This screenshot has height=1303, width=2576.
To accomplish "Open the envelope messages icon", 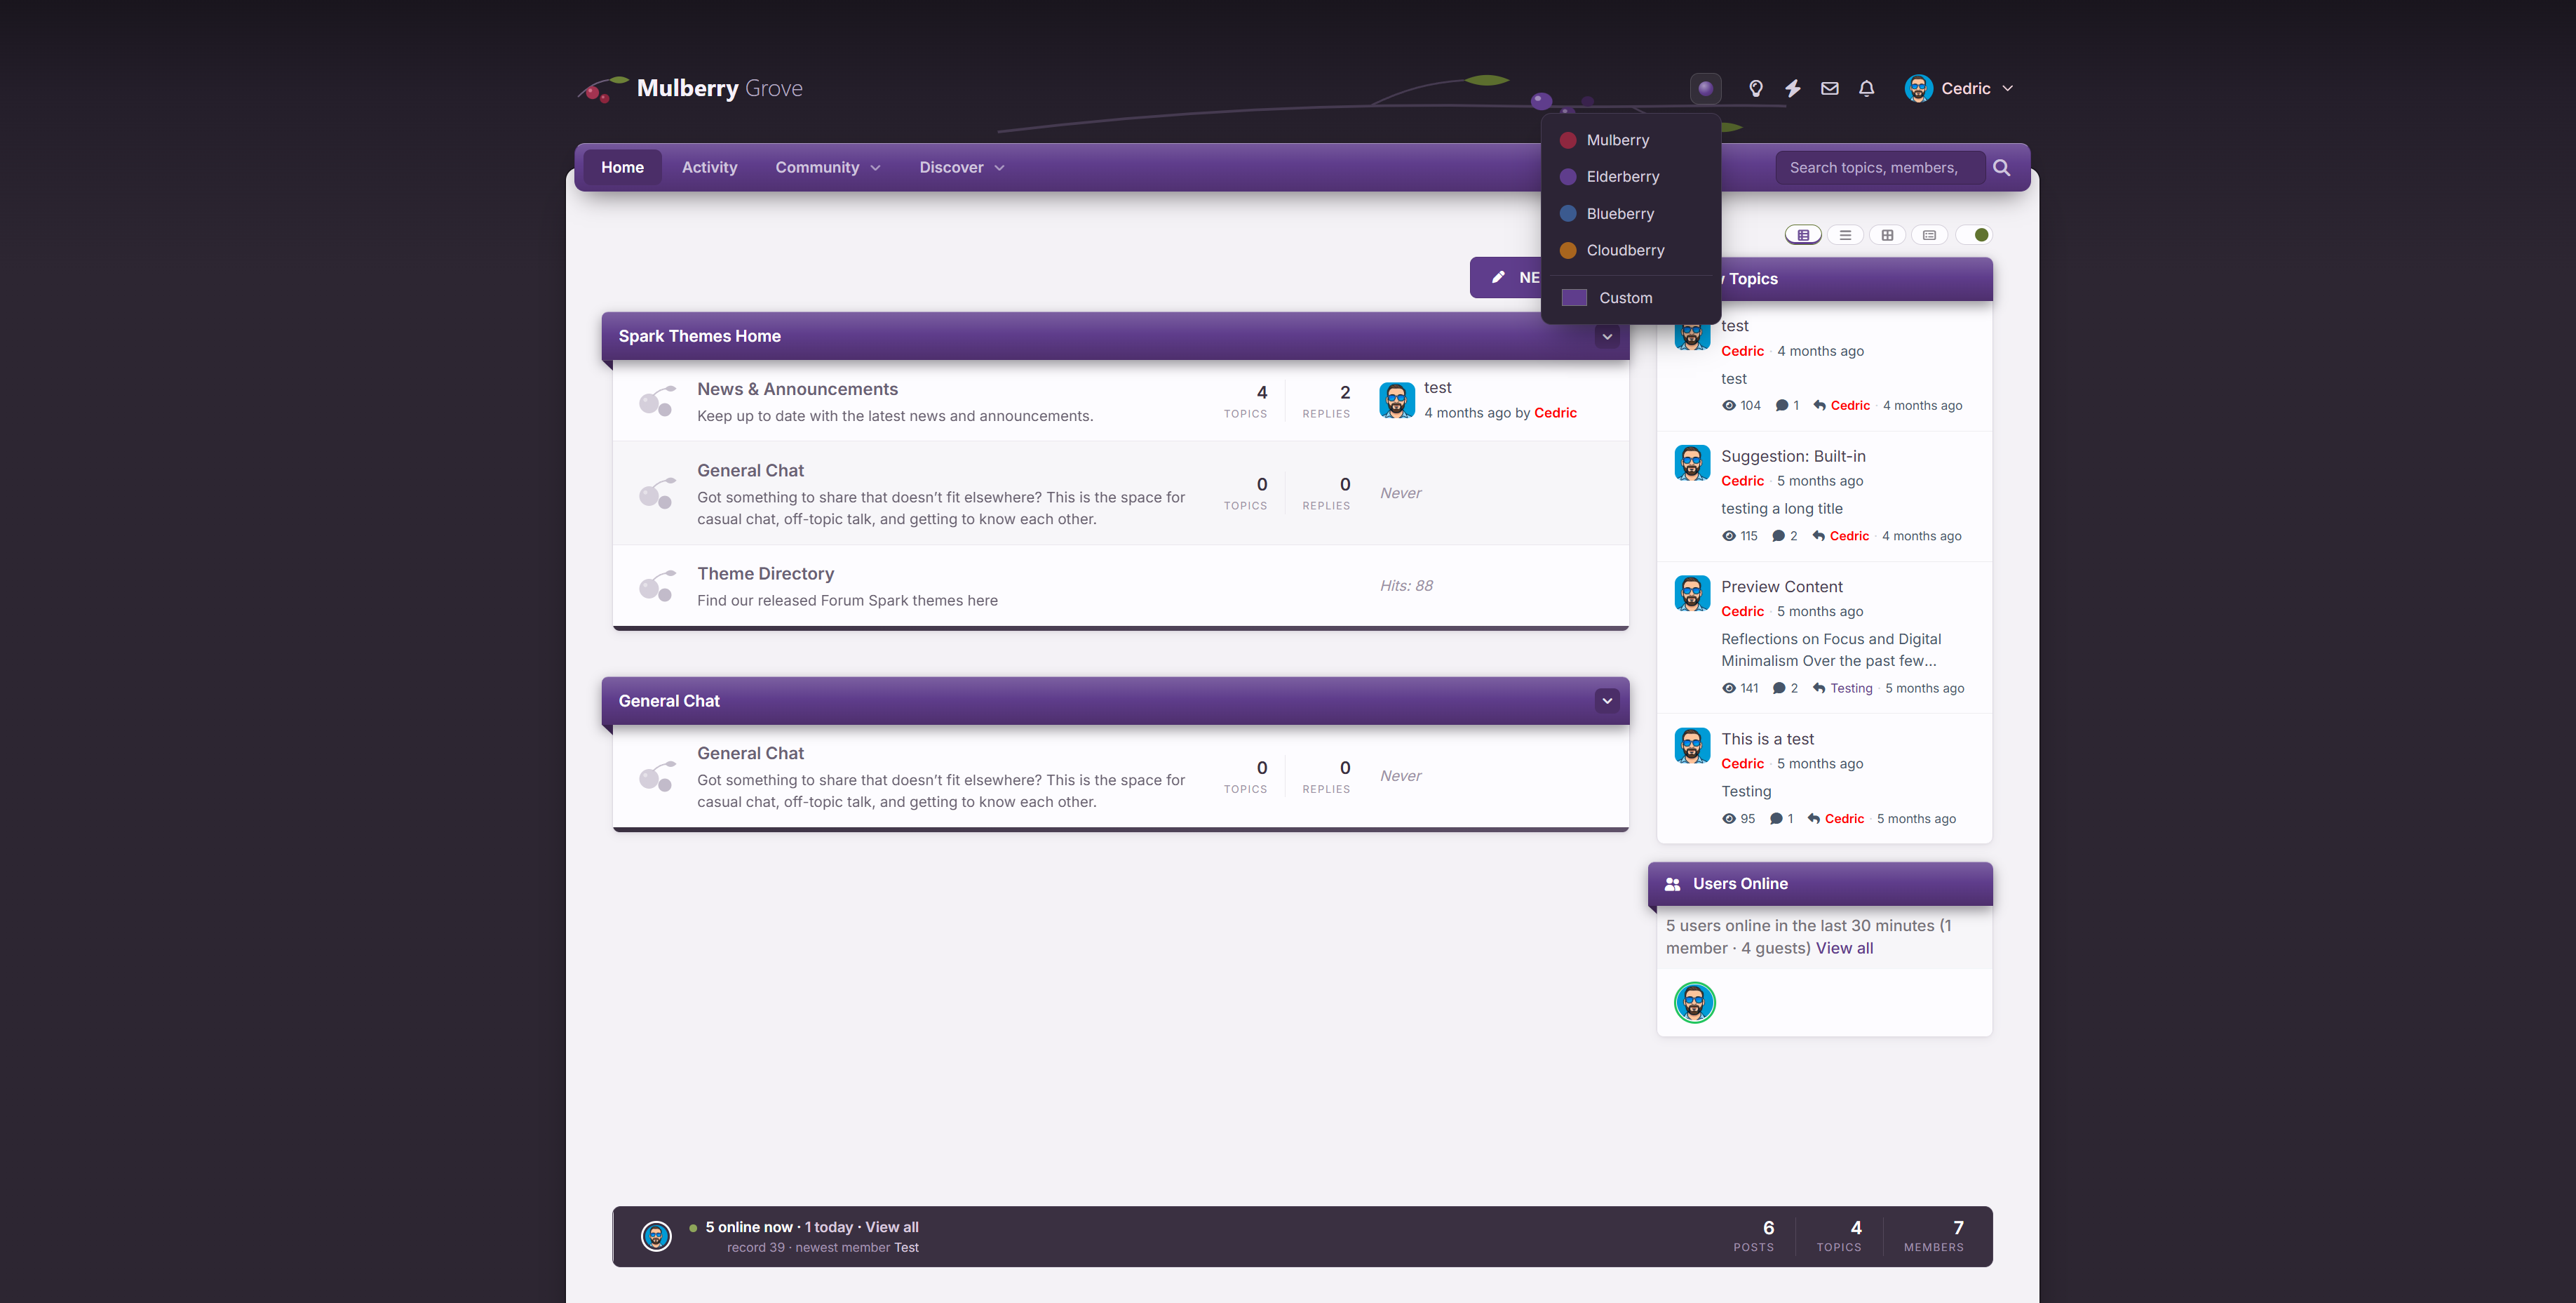I will pyautogui.click(x=1829, y=88).
